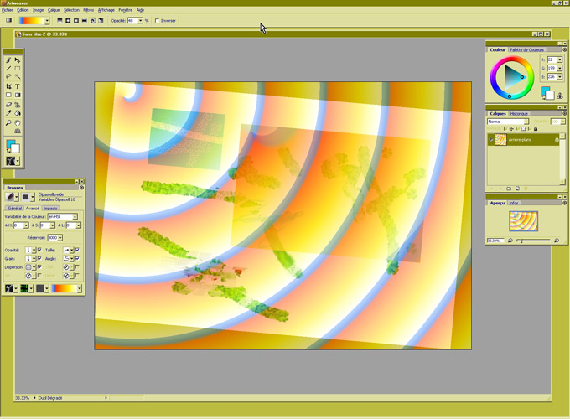Toggle the Angle checkbox in Brosses panel
This screenshot has width=570, height=419.
click(x=77, y=259)
